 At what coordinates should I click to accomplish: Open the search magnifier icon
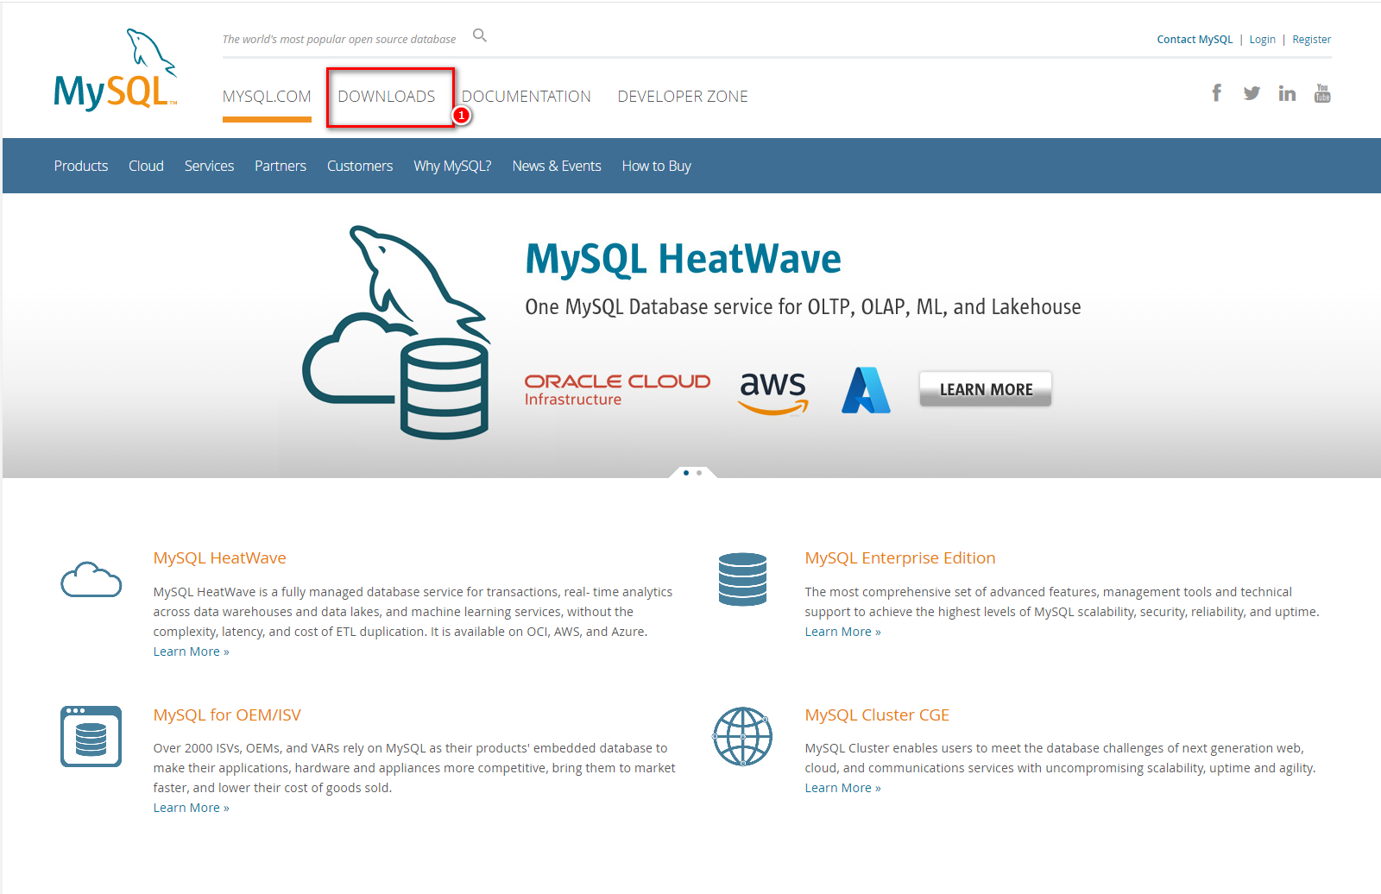click(x=480, y=35)
